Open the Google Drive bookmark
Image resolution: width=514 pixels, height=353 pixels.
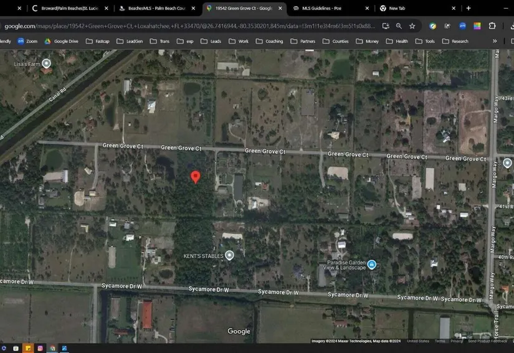tap(61, 41)
